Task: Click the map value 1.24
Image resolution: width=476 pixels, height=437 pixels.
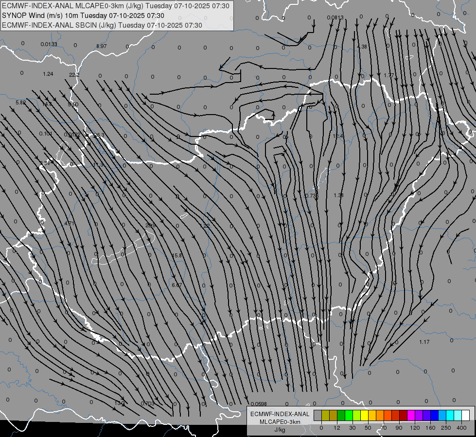Action: (x=48, y=74)
